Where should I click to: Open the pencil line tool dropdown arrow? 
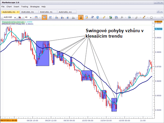(x=148, y=17)
